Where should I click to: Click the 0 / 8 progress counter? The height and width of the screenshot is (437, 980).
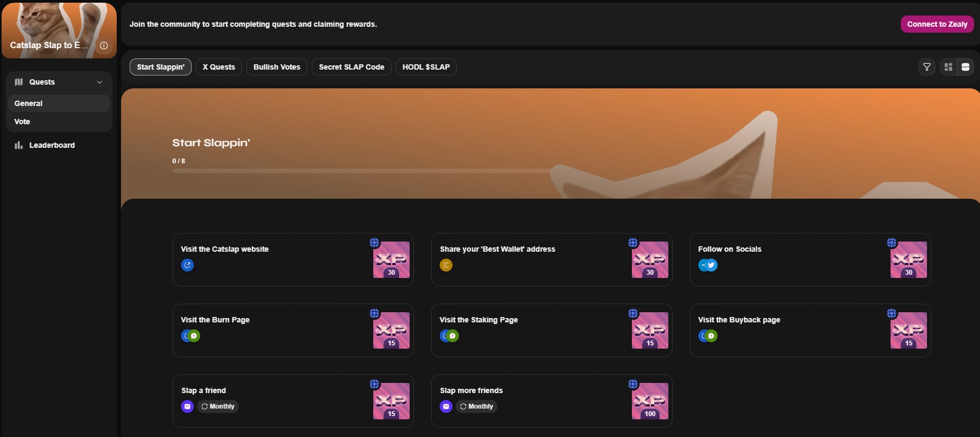[179, 161]
